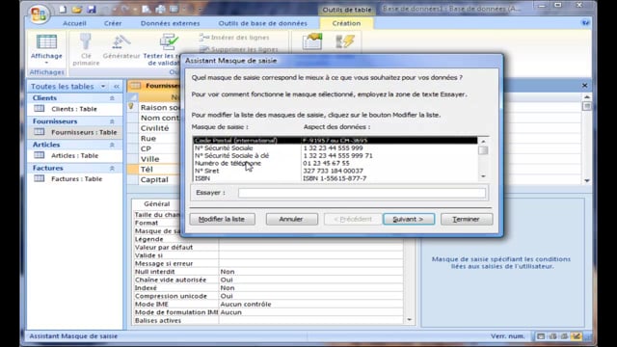Click the Index lightning icon in ribbon
617x347 pixels.
345,41
